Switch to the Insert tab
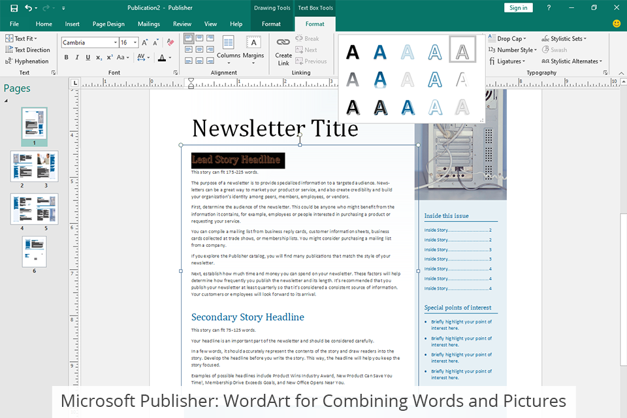This screenshot has width=627, height=418. pos(72,24)
